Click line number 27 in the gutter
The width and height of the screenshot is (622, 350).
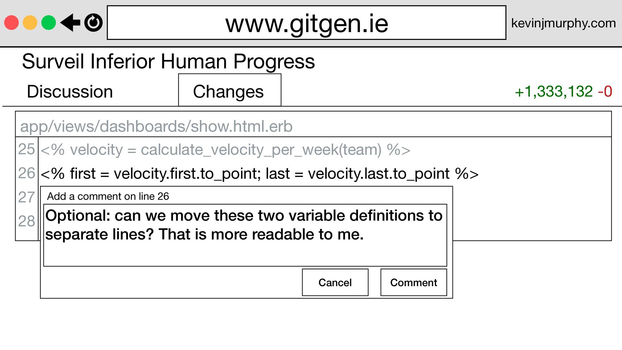point(27,197)
